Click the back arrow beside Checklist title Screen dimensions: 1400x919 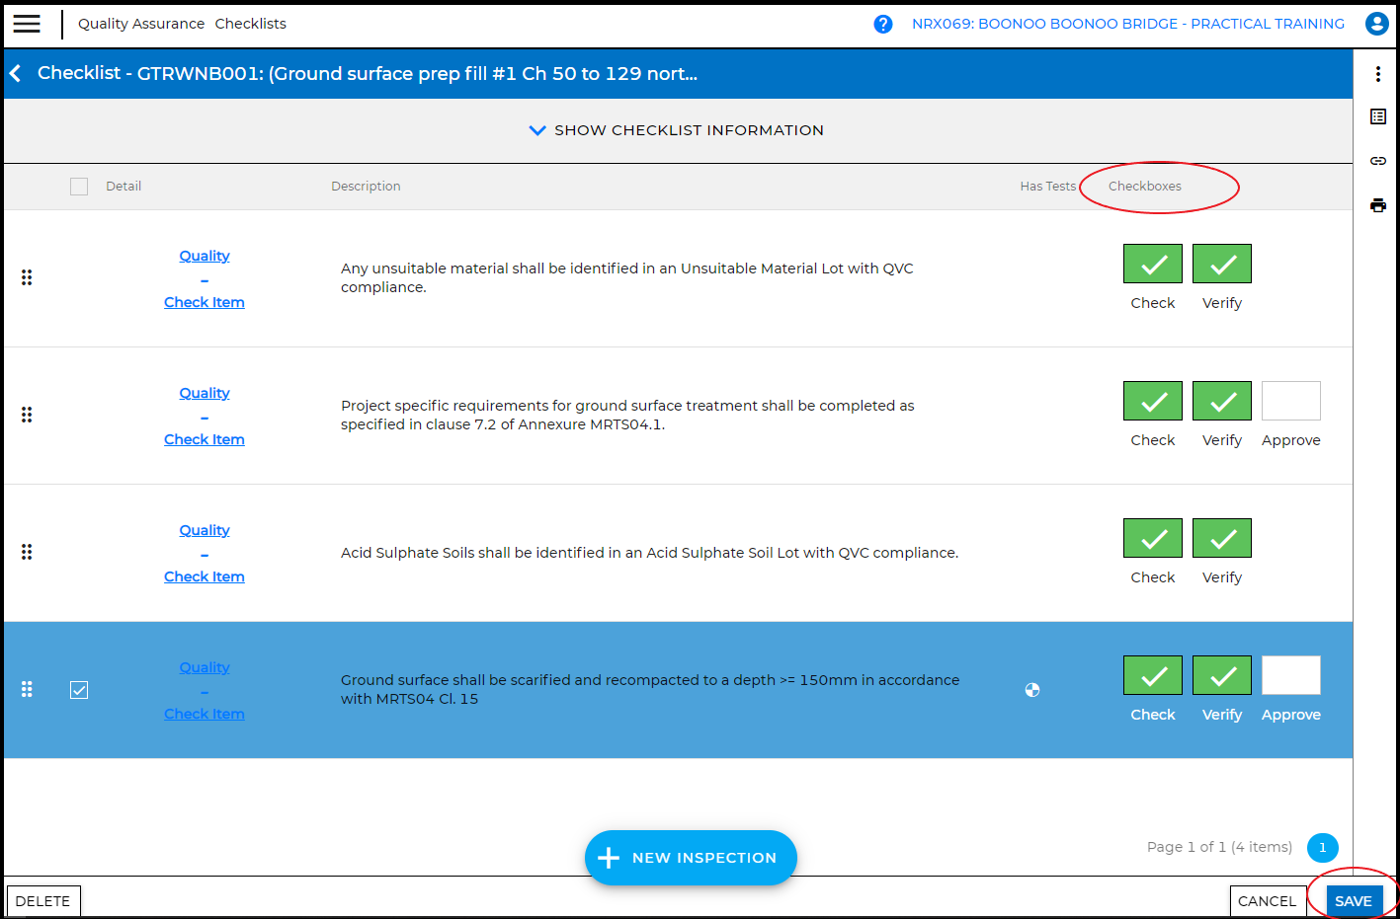coord(16,74)
